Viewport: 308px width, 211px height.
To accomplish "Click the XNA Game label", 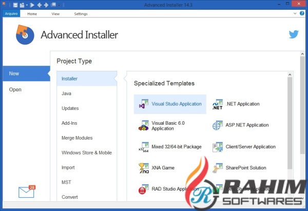I will tap(163, 168).
